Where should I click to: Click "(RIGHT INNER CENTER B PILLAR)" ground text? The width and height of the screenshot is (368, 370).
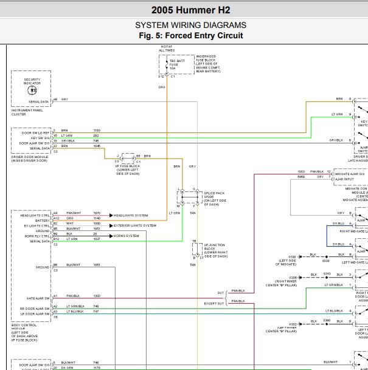point(281,283)
